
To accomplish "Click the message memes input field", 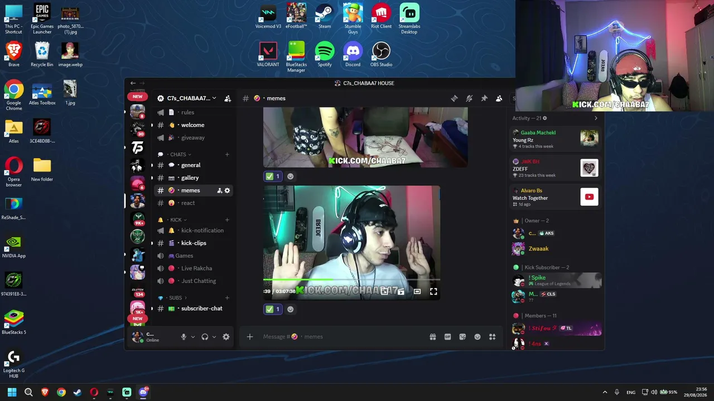I will (340, 337).
